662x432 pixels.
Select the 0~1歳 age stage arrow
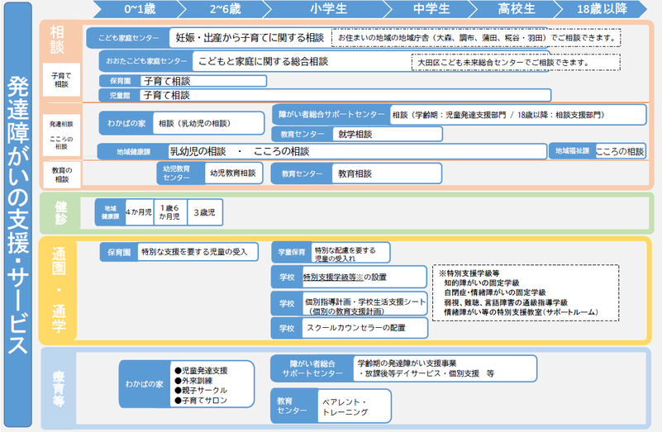140,9
